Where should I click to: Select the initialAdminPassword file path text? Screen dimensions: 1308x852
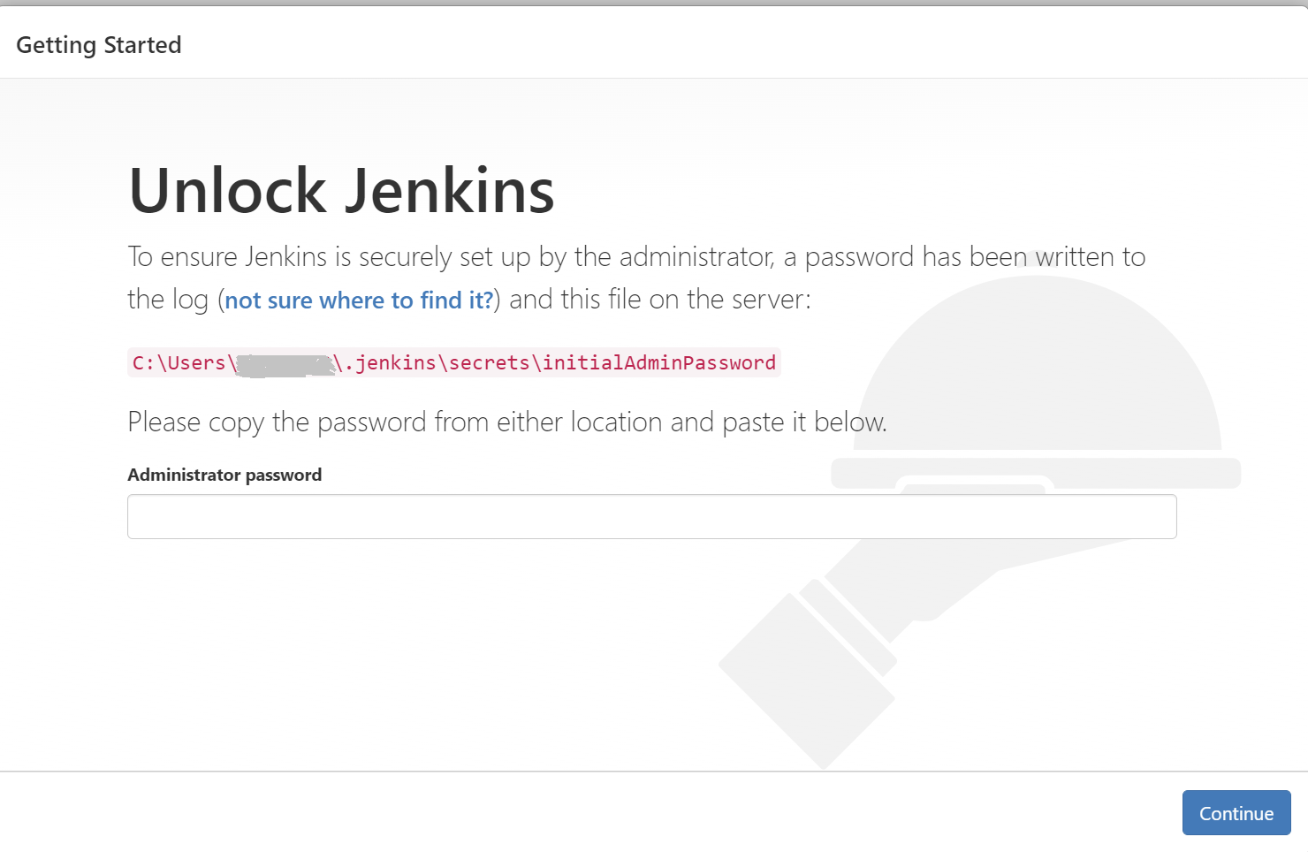point(454,362)
